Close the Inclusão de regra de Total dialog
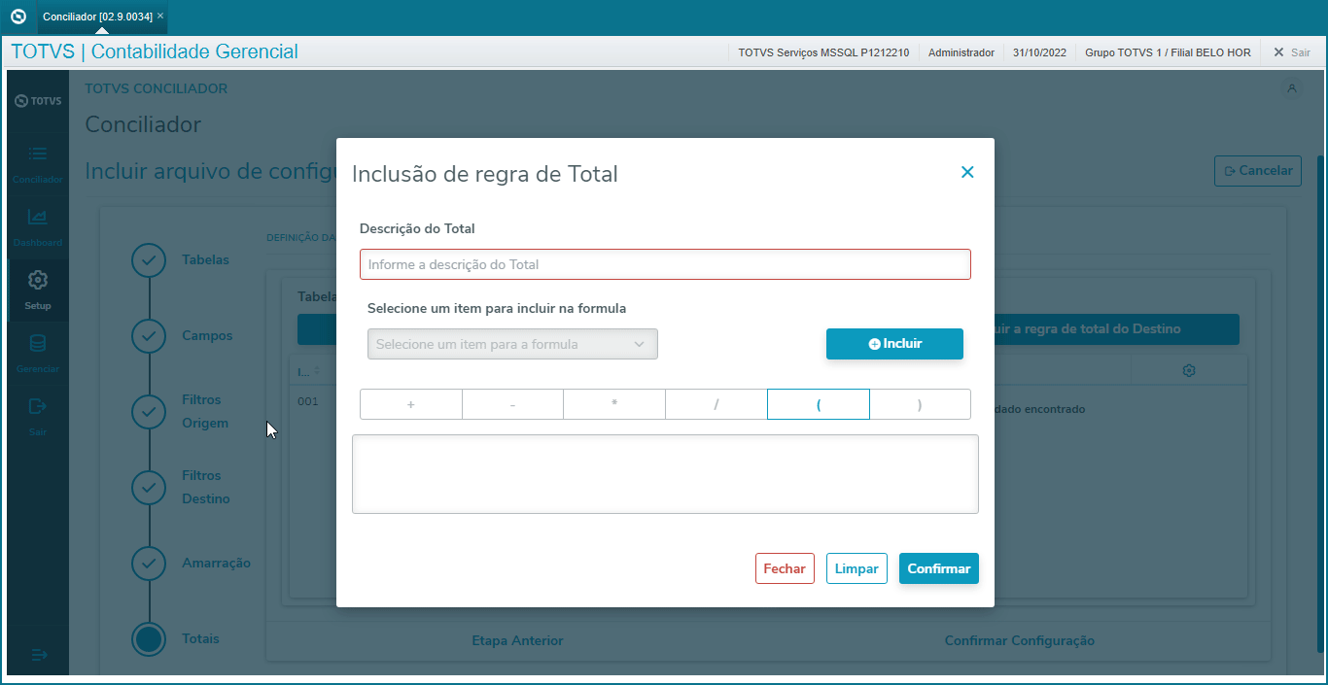Screen dimensions: 1328x685 (x=967, y=172)
